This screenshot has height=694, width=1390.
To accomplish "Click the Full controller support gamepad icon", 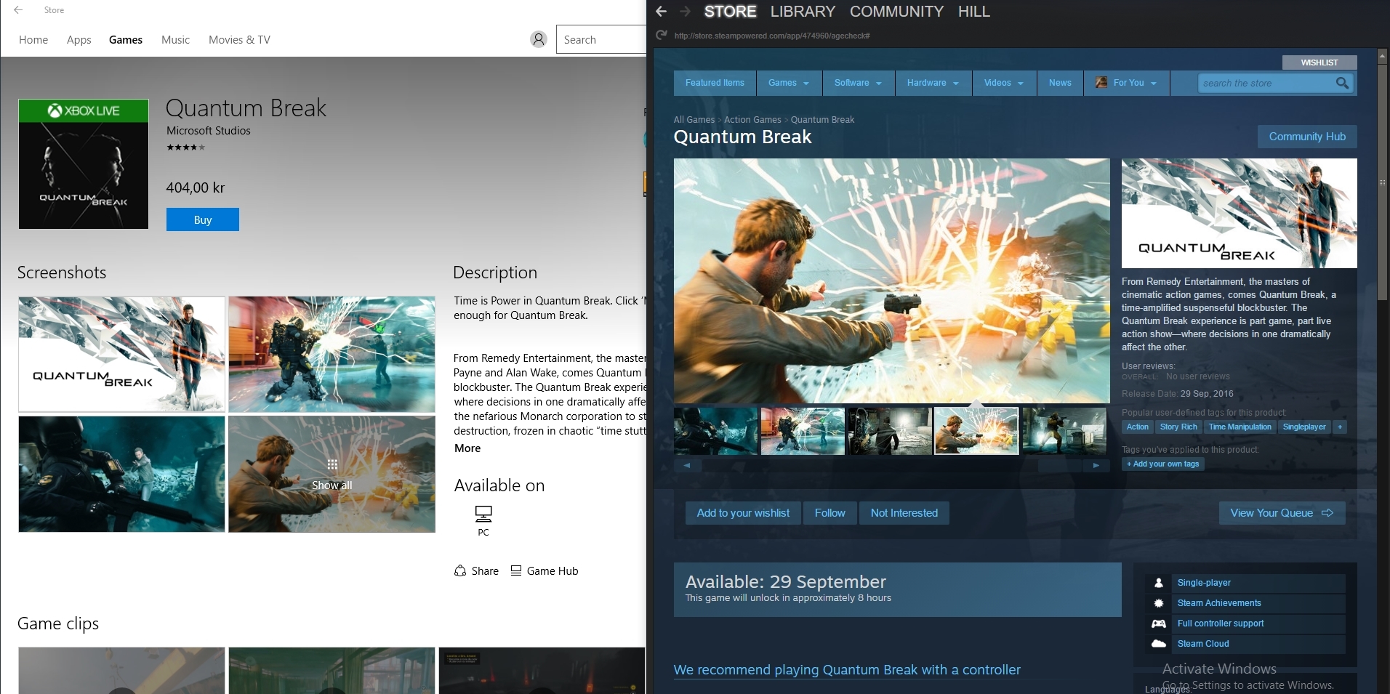I will point(1159,624).
